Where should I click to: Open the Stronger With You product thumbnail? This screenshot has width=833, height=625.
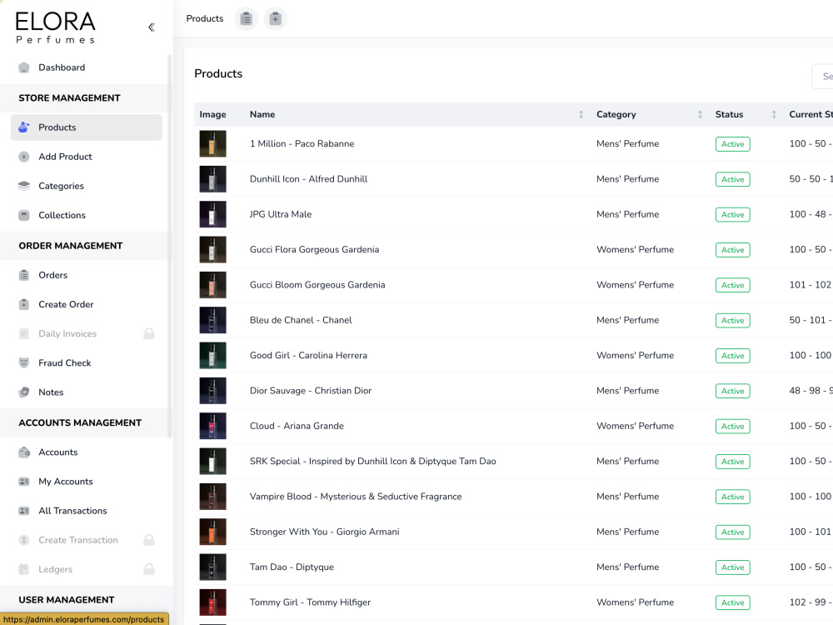(213, 532)
